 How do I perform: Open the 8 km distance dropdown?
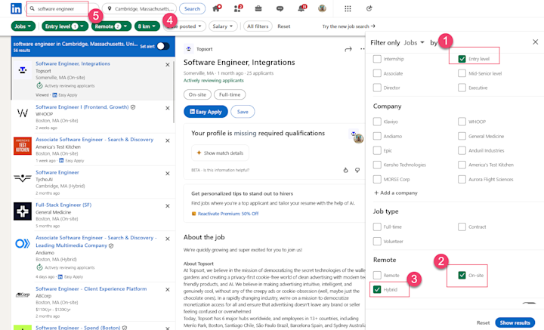(x=147, y=26)
